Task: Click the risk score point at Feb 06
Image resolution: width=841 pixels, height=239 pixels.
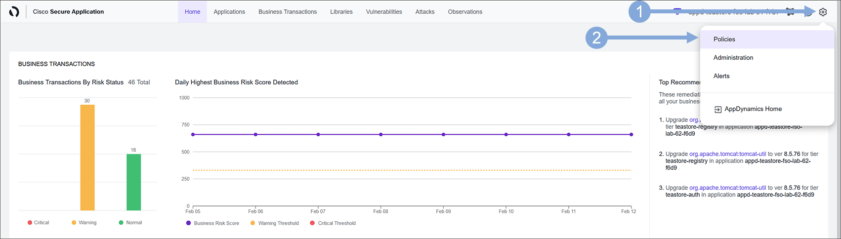Action: pos(255,134)
